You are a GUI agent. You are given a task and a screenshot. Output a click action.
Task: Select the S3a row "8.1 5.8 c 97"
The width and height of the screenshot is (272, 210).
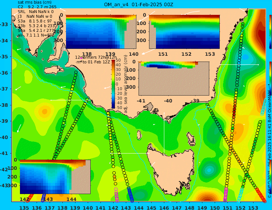coord(35,21)
